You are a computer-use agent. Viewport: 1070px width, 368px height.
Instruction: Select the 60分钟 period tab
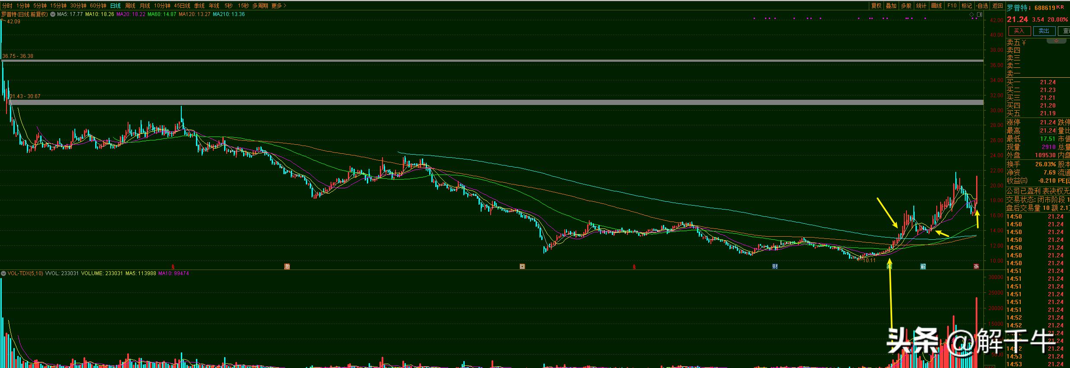click(x=98, y=6)
